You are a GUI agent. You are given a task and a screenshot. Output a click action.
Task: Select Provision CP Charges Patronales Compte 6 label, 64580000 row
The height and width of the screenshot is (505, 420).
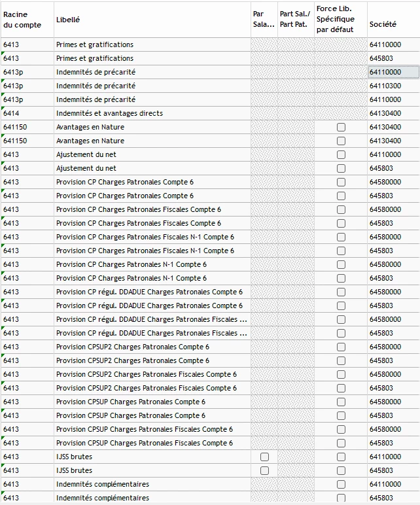(x=125, y=182)
